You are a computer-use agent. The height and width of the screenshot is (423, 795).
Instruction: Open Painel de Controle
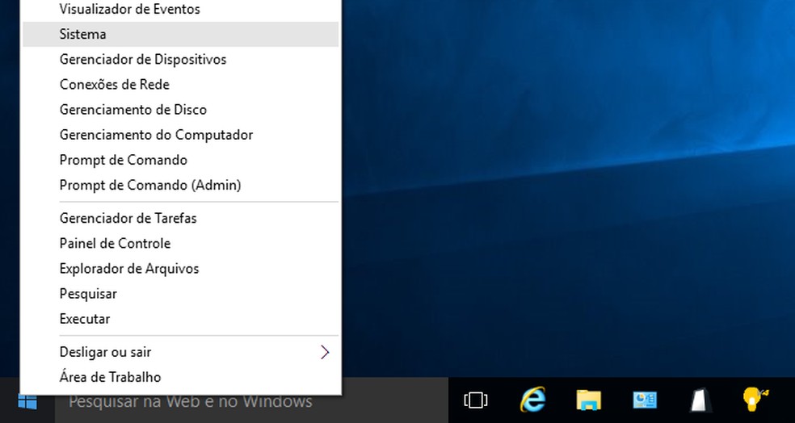(180, 244)
